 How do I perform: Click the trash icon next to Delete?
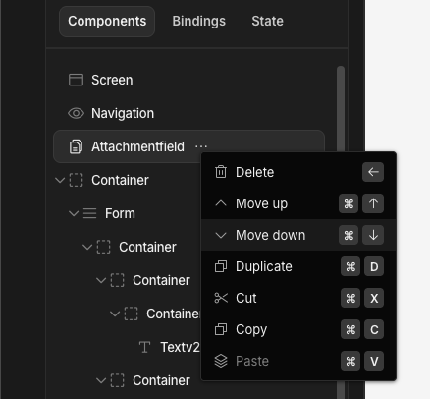[221, 172]
